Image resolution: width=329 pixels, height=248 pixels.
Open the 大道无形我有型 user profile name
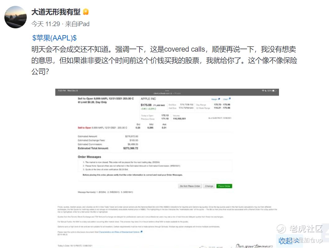[56, 12]
